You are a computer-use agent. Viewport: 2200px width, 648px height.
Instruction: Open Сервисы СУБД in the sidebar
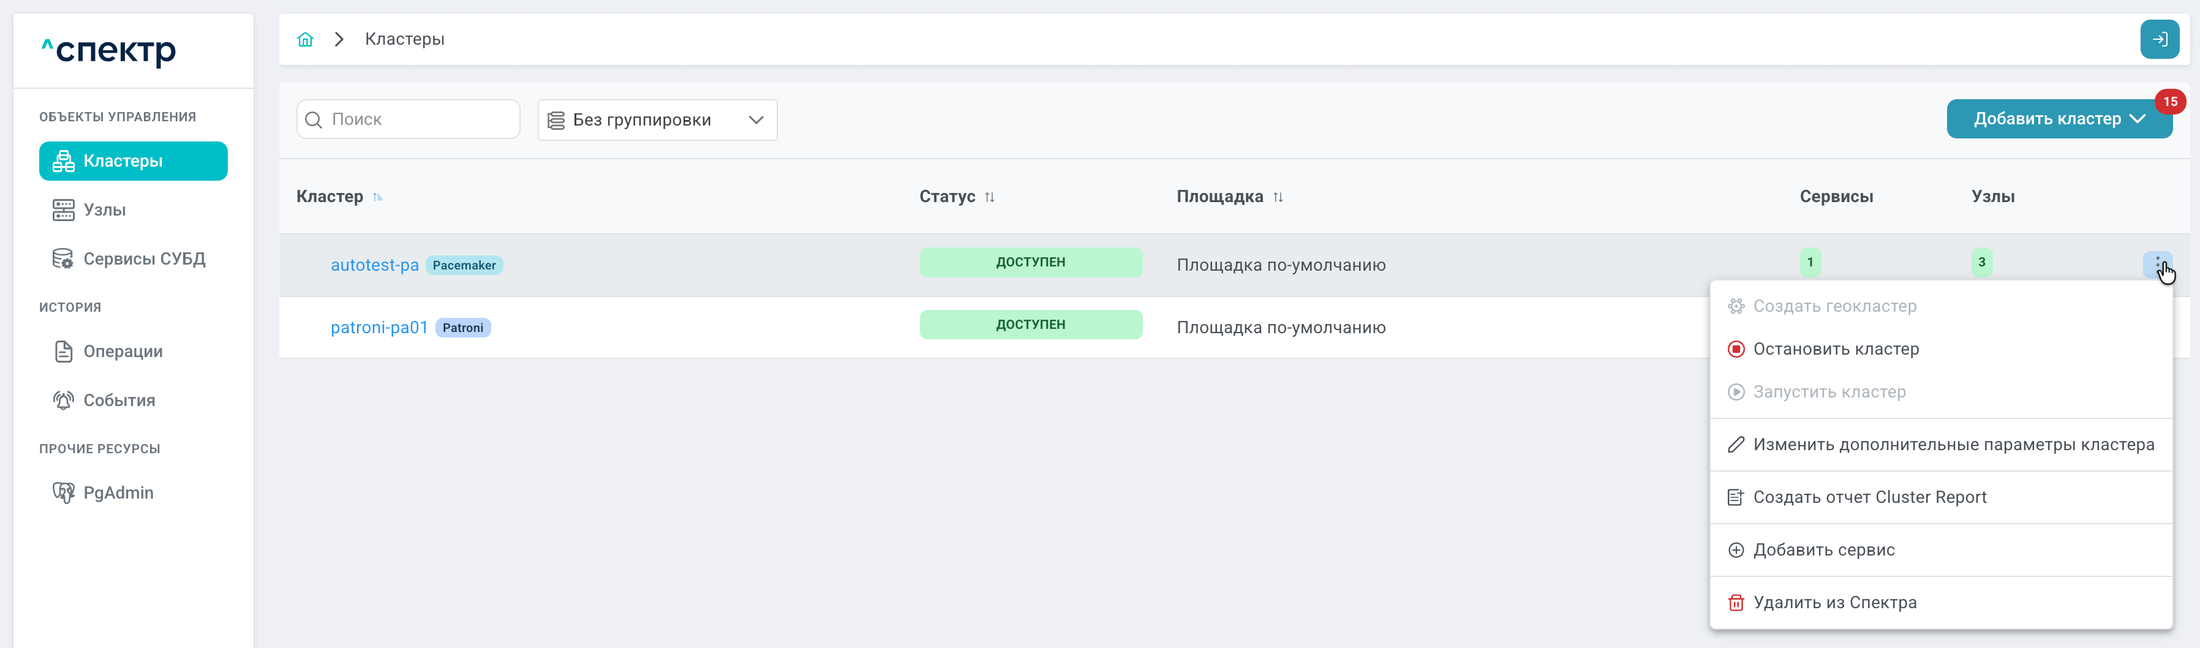pyautogui.click(x=134, y=258)
